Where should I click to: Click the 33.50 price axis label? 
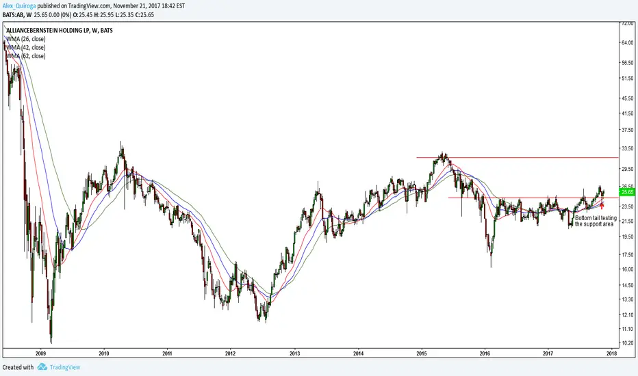[x=628, y=149]
